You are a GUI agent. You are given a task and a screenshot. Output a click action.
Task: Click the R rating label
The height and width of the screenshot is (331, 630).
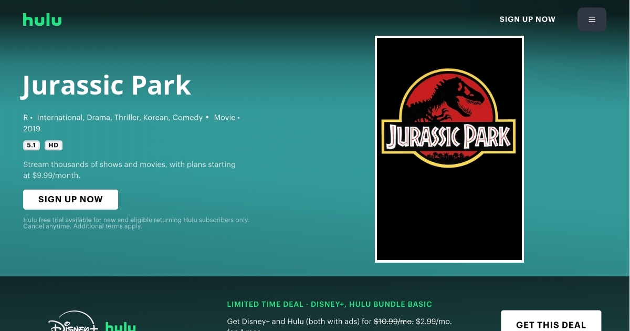[25, 118]
